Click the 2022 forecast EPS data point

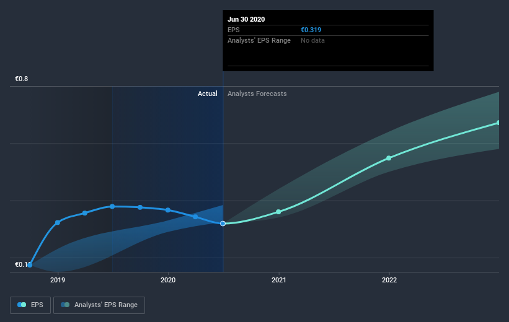[389, 158]
